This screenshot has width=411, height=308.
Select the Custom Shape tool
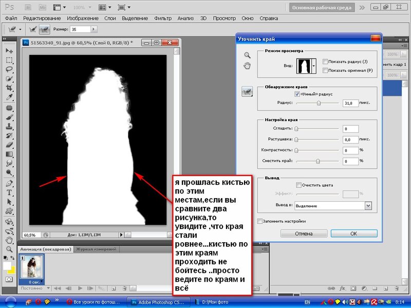[x=9, y=211]
